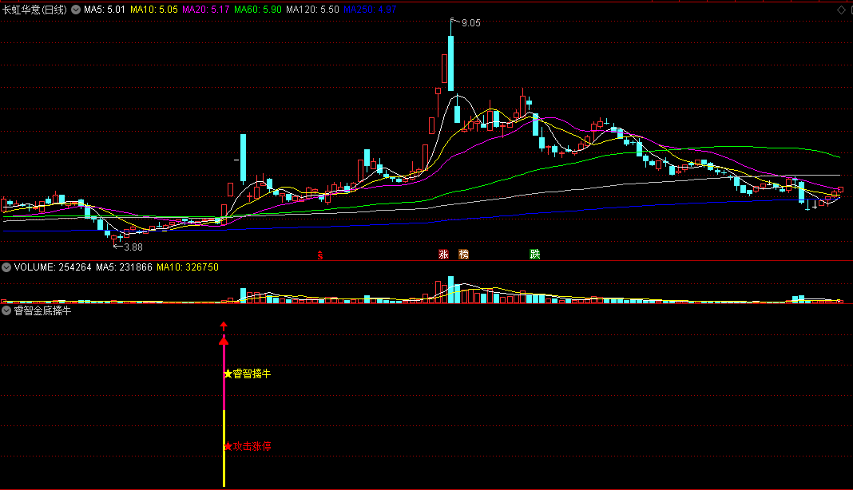Image resolution: width=853 pixels, height=490 pixels.
Task: Click the diamond icon at chart top right
Action: [x=841, y=10]
